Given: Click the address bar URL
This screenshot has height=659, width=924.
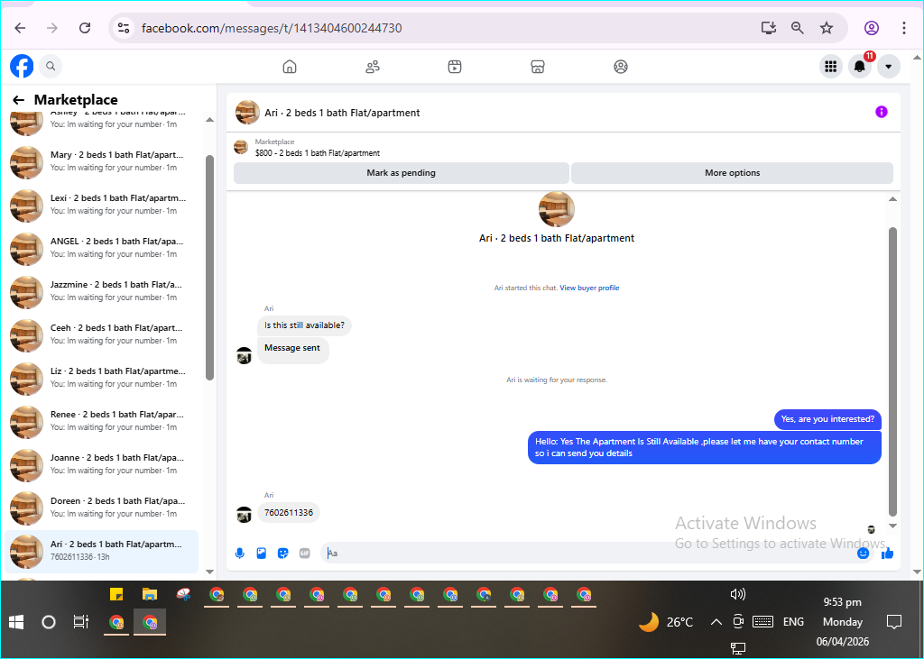Looking at the screenshot, I should (272, 28).
